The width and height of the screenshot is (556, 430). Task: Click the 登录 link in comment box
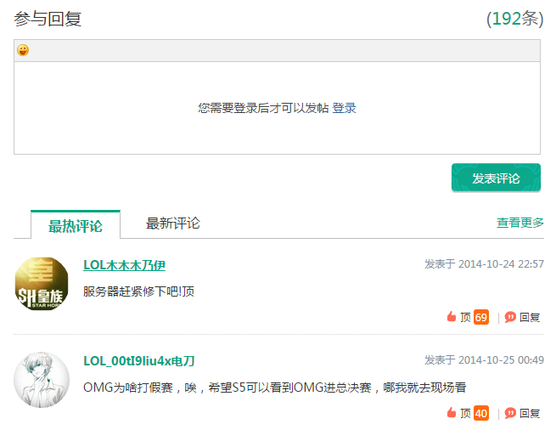tap(344, 108)
